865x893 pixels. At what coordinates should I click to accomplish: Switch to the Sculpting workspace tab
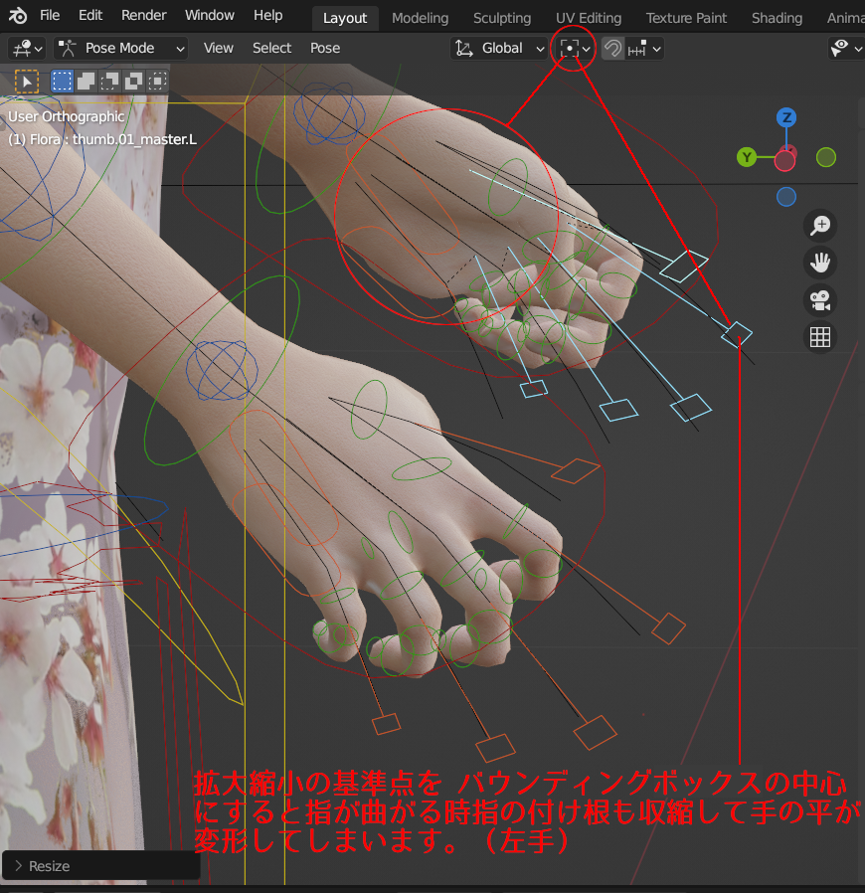coord(502,17)
